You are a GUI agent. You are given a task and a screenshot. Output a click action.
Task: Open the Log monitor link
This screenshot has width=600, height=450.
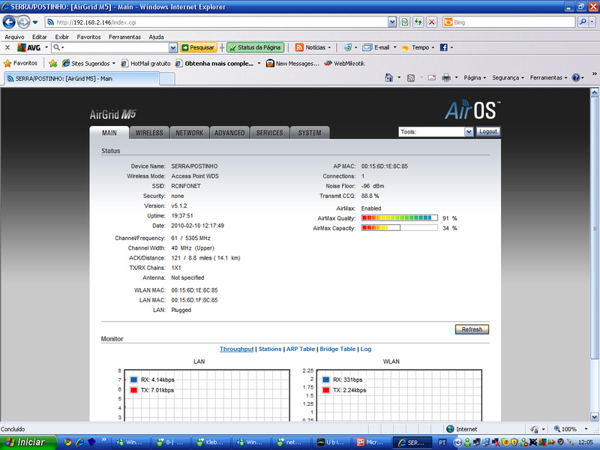pyautogui.click(x=366, y=349)
